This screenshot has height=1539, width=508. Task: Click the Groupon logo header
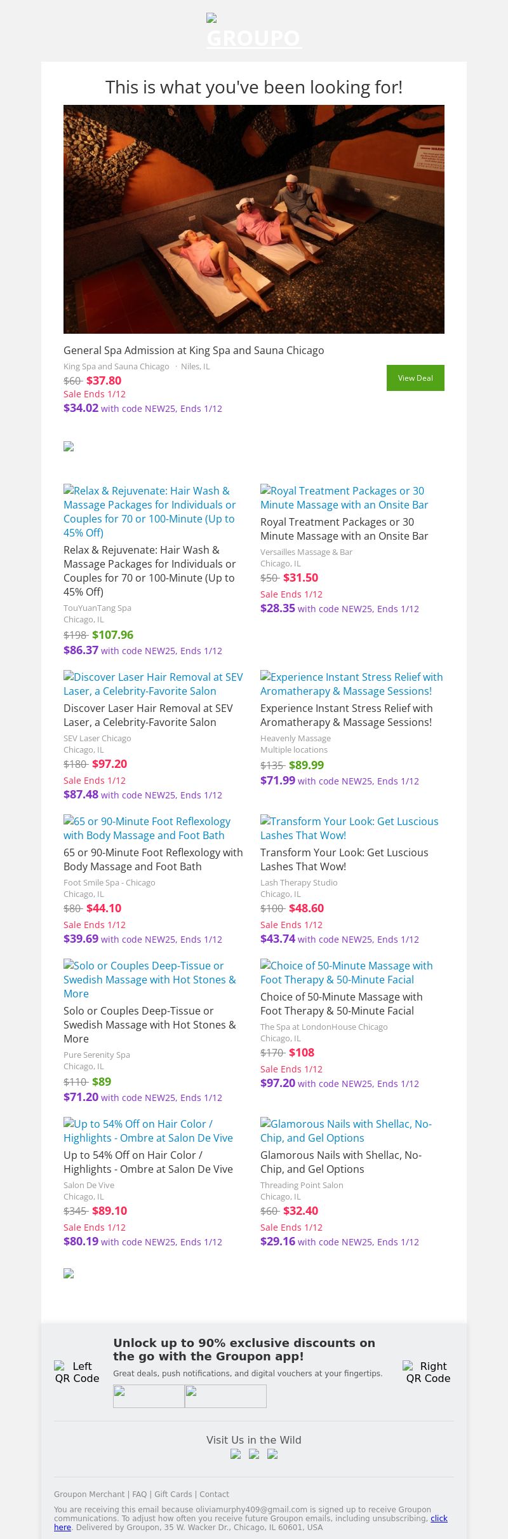(253, 33)
